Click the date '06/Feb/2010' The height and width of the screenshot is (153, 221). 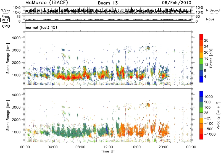(177, 2)
